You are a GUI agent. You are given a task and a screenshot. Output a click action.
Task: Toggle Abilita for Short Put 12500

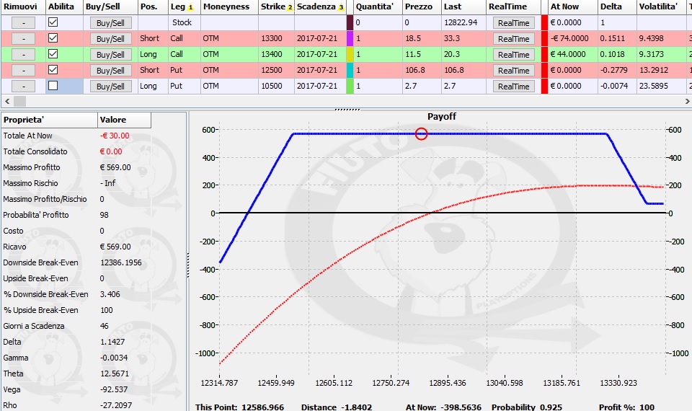click(x=53, y=70)
